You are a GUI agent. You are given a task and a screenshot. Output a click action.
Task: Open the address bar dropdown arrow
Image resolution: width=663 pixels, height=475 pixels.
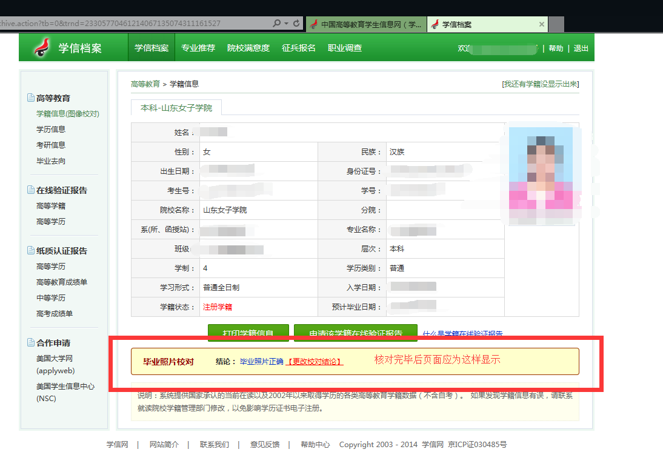click(286, 23)
